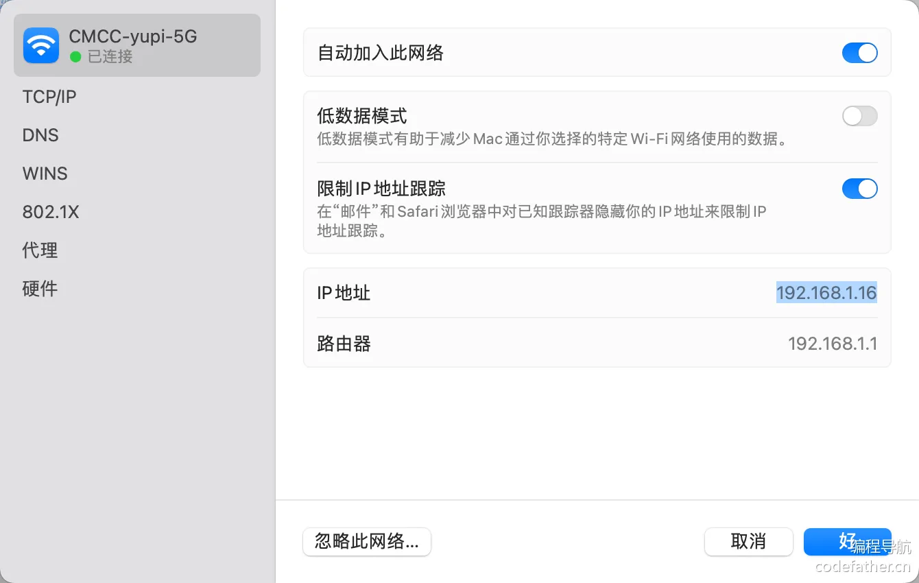
Task: Click the 已连接 connection status text
Action: (110, 56)
